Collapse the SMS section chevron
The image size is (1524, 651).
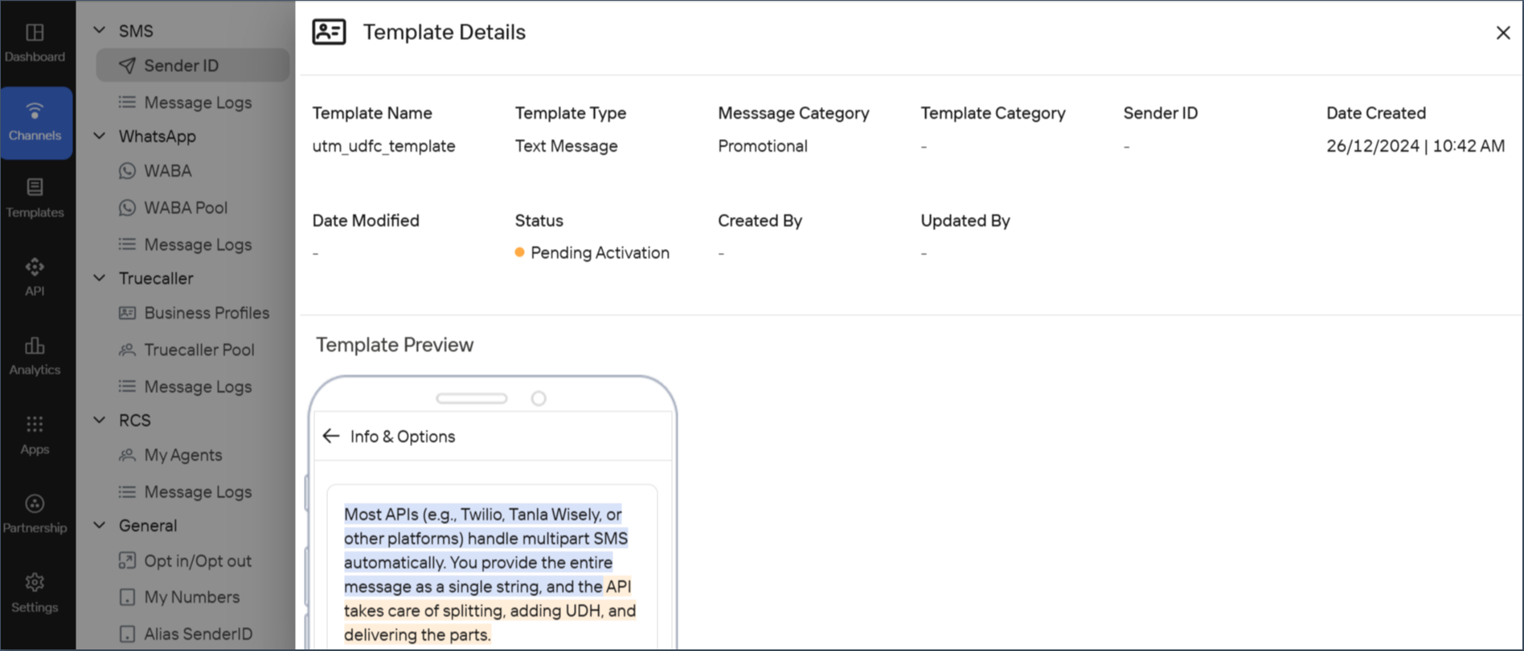[100, 30]
